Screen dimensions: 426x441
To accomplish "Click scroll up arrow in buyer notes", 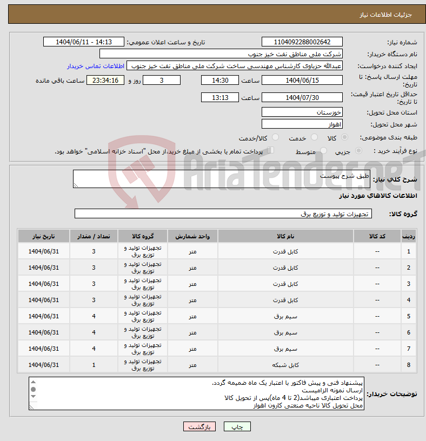I will pos(33,382).
